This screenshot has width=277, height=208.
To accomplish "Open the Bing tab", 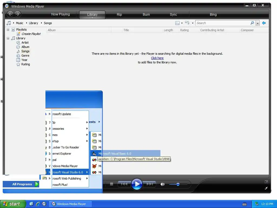I will coord(213,15).
